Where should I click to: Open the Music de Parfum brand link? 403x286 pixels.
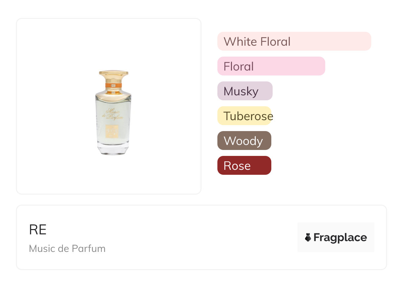pos(67,248)
